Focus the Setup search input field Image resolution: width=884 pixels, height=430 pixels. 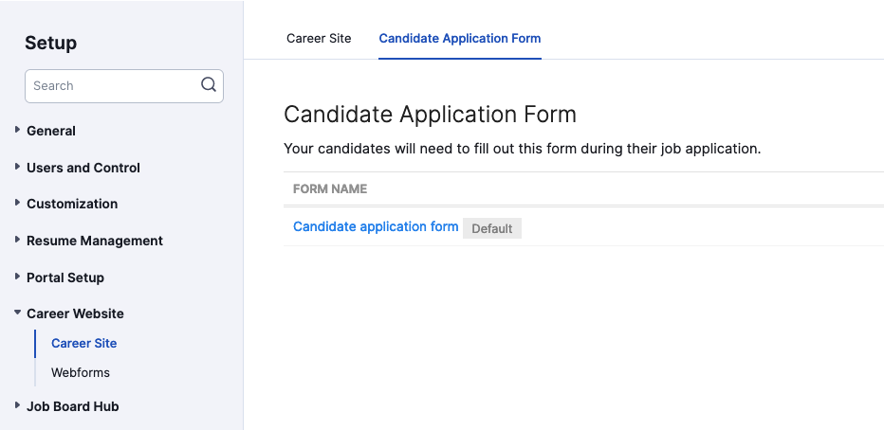[124, 86]
